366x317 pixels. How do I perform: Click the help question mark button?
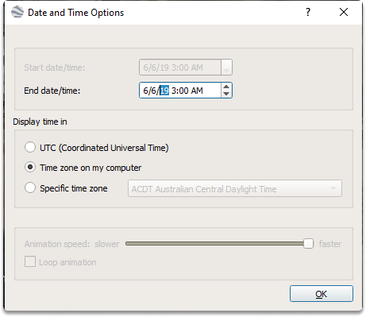click(308, 12)
